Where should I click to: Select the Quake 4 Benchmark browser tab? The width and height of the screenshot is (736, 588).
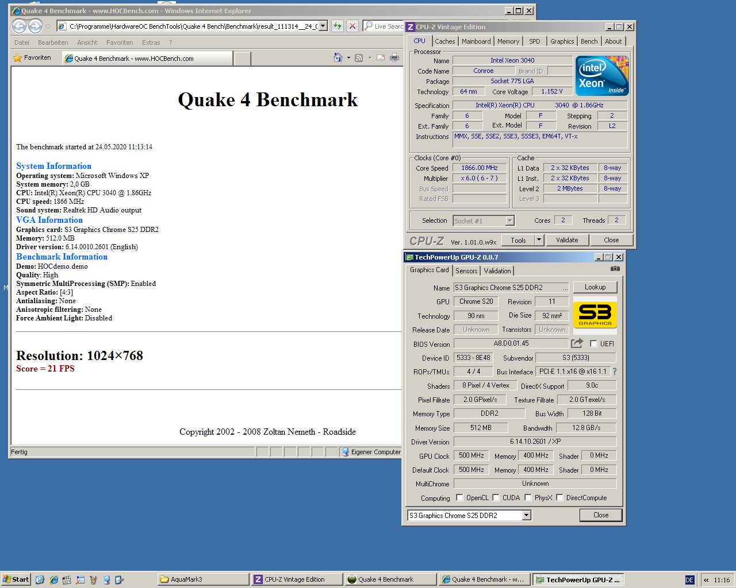coord(148,58)
